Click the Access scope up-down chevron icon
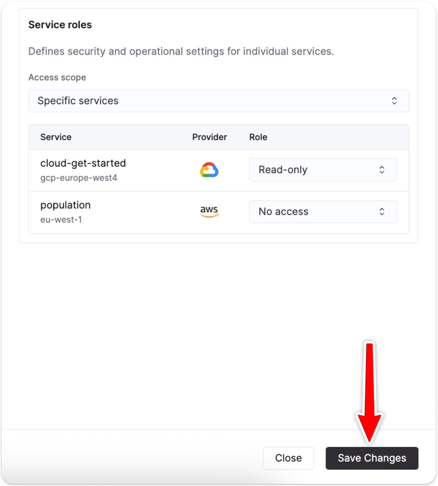Screen dimensions: 438x486 tap(394, 101)
